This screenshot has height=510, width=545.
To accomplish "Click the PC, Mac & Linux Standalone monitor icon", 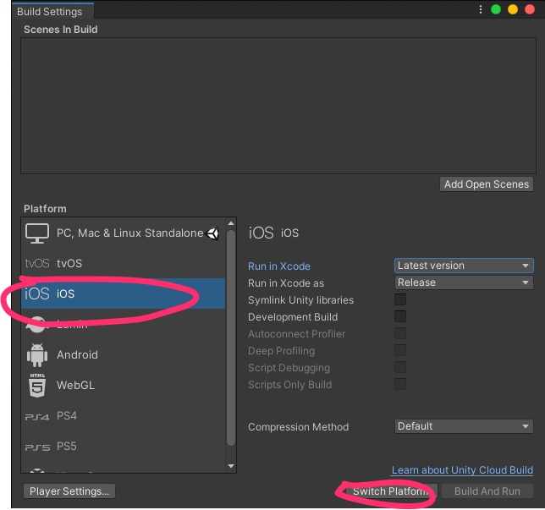I will click(37, 233).
